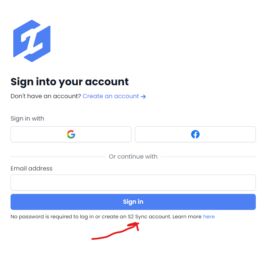Follow the Learn more here link
The height and width of the screenshot is (253, 265).
[209, 217]
